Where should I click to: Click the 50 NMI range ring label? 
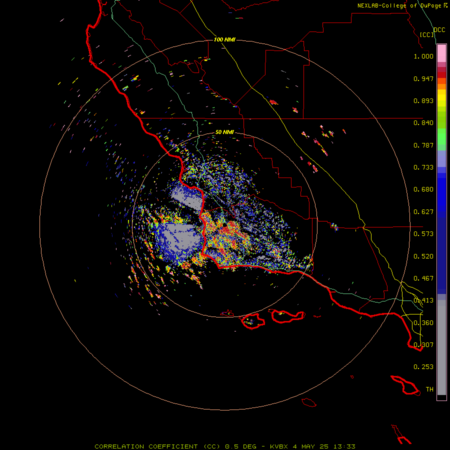click(x=224, y=132)
